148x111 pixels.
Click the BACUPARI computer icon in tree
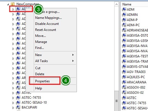(18, 107)
